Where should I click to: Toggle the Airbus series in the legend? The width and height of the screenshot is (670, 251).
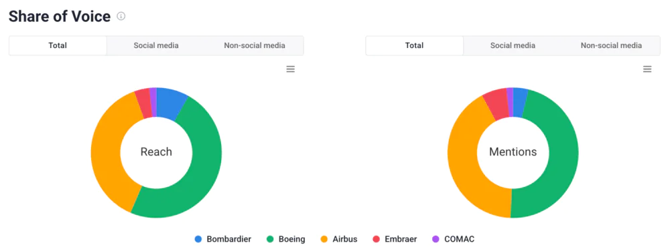point(339,239)
